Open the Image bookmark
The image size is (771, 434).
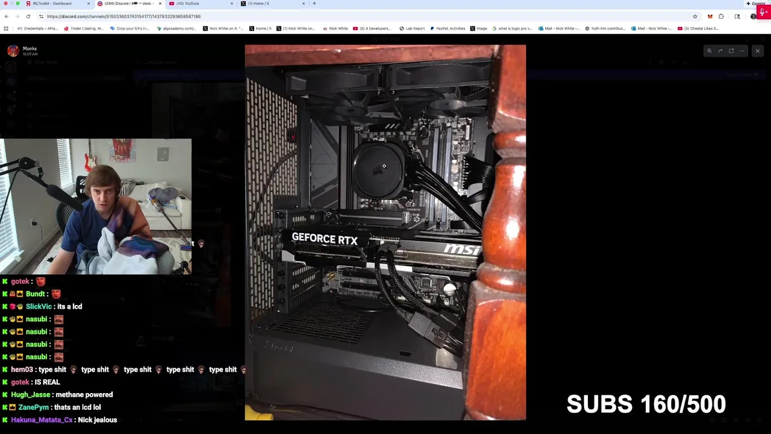[478, 28]
